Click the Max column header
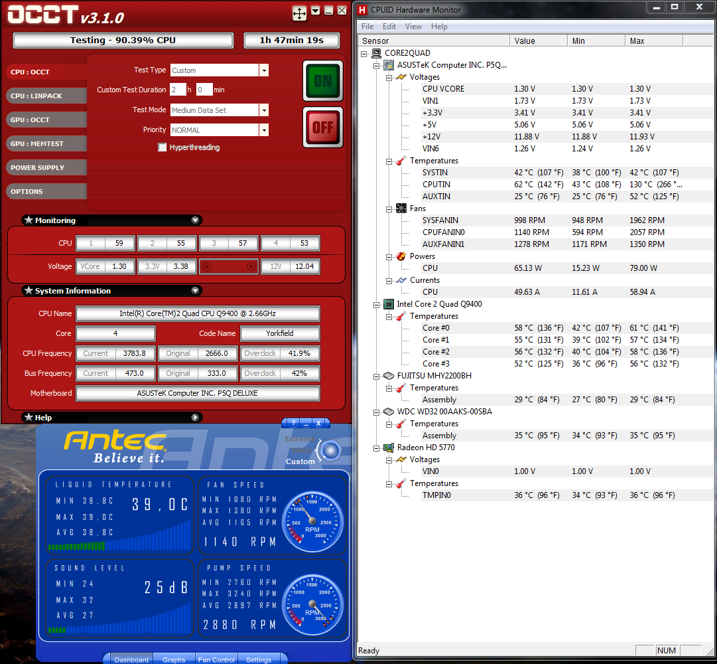Viewport: 717px width, 664px height. click(x=654, y=41)
